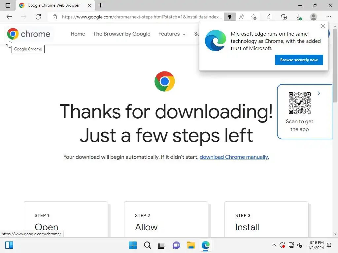Screen dimensions: 338x253
Task: Expand the Features dropdown menu
Action: point(172,34)
